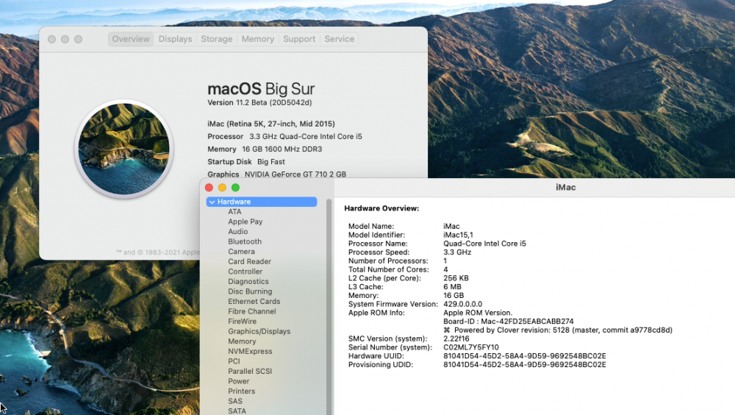
Task: Select ATA in the sidebar
Action: coord(235,212)
